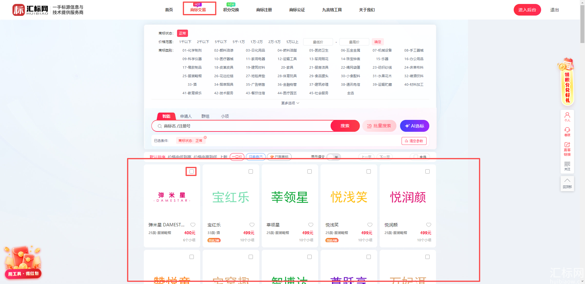Viewport: 585px width, 284px height.
Task: Open the 用工具·得红包 red envelope promo
Action: coord(23,262)
